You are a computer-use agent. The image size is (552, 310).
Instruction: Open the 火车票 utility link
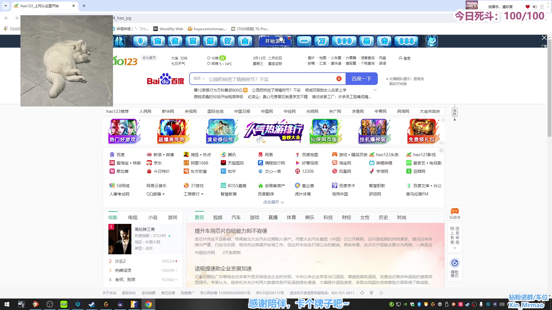(x=336, y=58)
